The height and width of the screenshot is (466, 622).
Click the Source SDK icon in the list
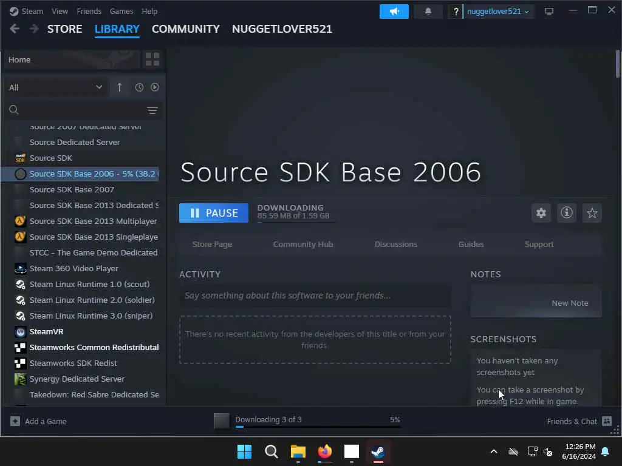(20, 158)
